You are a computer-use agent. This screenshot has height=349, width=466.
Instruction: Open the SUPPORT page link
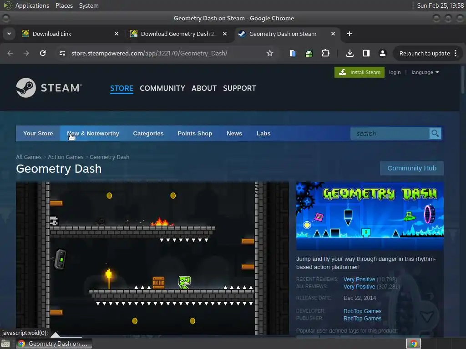tap(239, 89)
